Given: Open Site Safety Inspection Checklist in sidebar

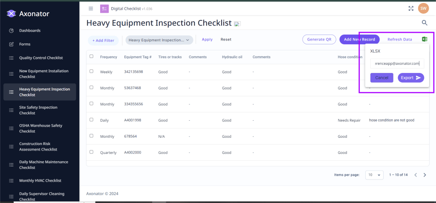Looking at the screenshot, I should 38,110.
